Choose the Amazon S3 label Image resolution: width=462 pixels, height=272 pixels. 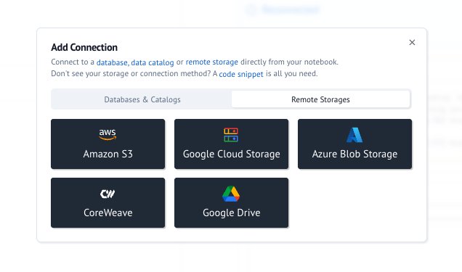[x=108, y=154]
